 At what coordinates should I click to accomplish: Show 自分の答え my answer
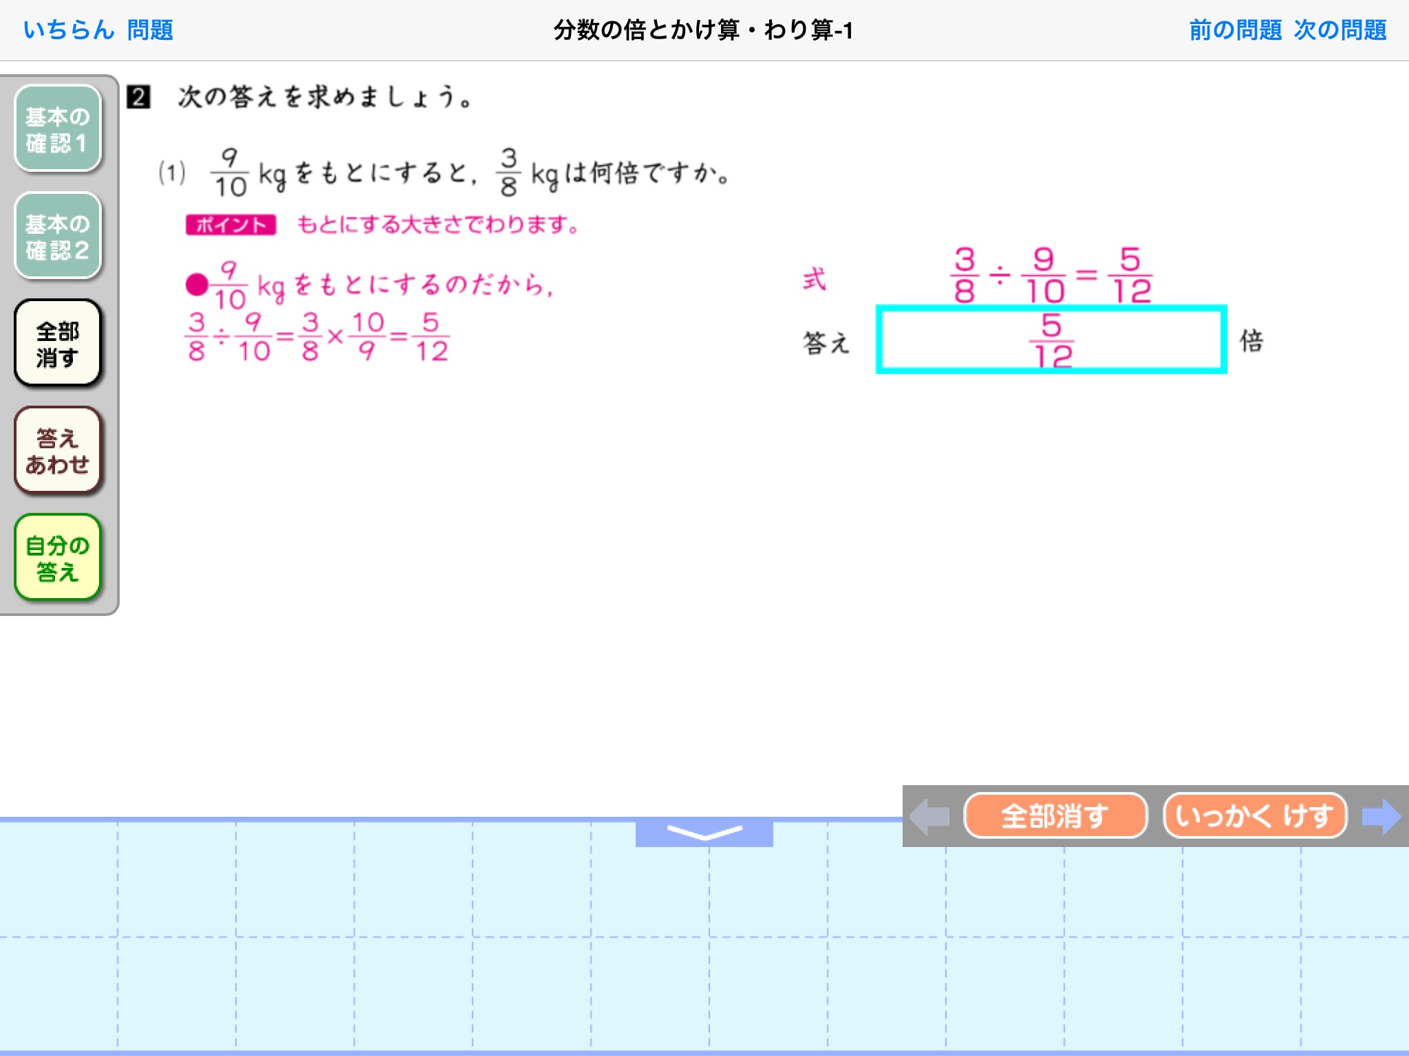pyautogui.click(x=58, y=558)
